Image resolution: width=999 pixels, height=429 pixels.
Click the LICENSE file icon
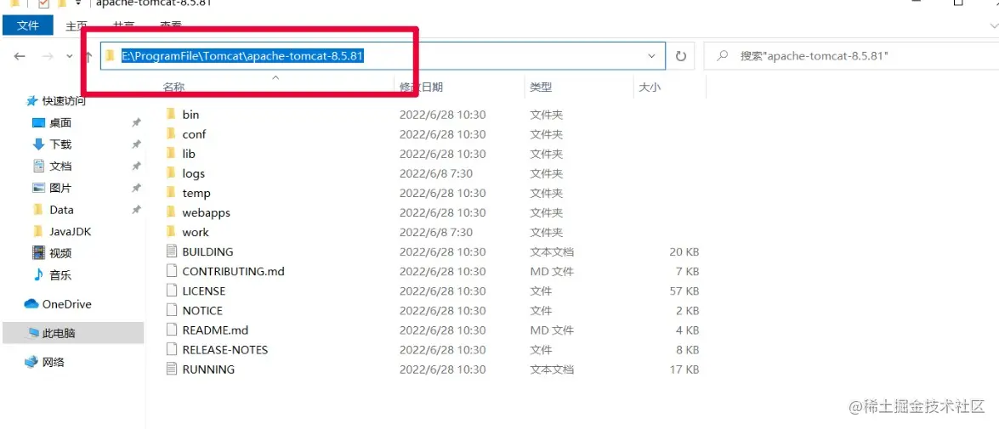171,291
